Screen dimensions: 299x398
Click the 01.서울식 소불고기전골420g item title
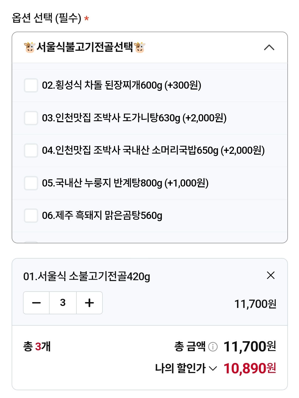87,276
